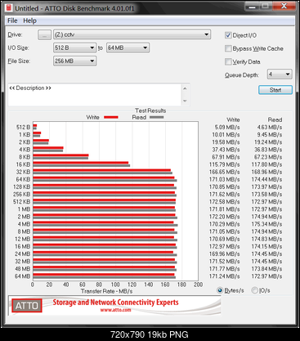Enable the Verify Data checkbox
The width and height of the screenshot is (300, 341).
[x=228, y=62]
